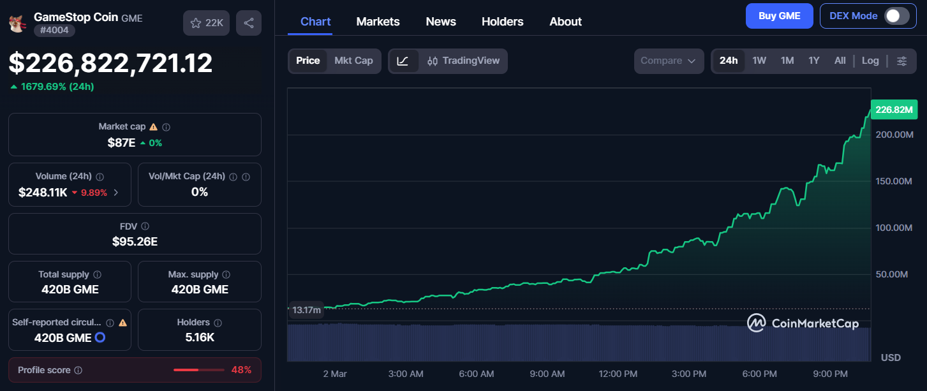The height and width of the screenshot is (391, 927).
Task: Open the Compare dropdown
Action: (x=669, y=61)
